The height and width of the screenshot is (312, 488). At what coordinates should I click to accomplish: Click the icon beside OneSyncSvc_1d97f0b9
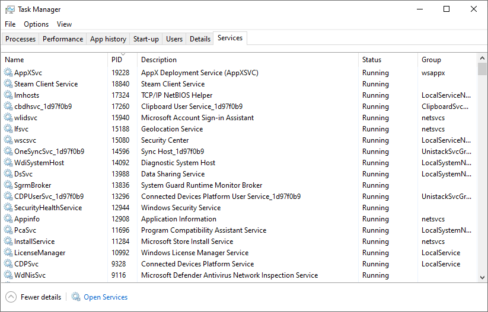(8, 152)
